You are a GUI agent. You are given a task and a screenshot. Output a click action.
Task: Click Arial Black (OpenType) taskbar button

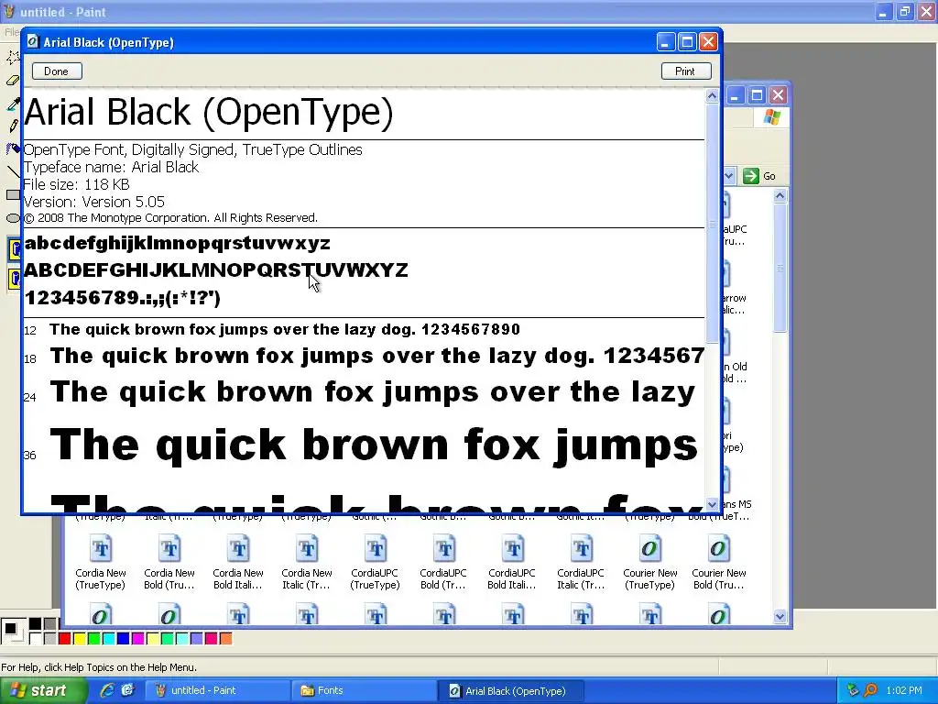pos(511,690)
